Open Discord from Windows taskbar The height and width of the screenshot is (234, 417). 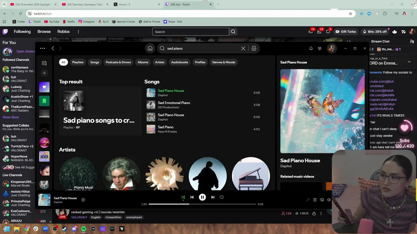[x=74, y=229]
